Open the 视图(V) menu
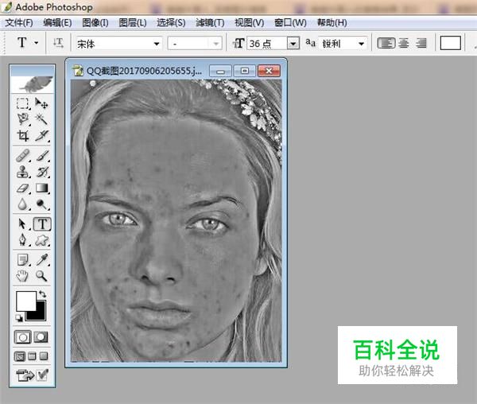This screenshot has height=404, width=477. point(249,23)
